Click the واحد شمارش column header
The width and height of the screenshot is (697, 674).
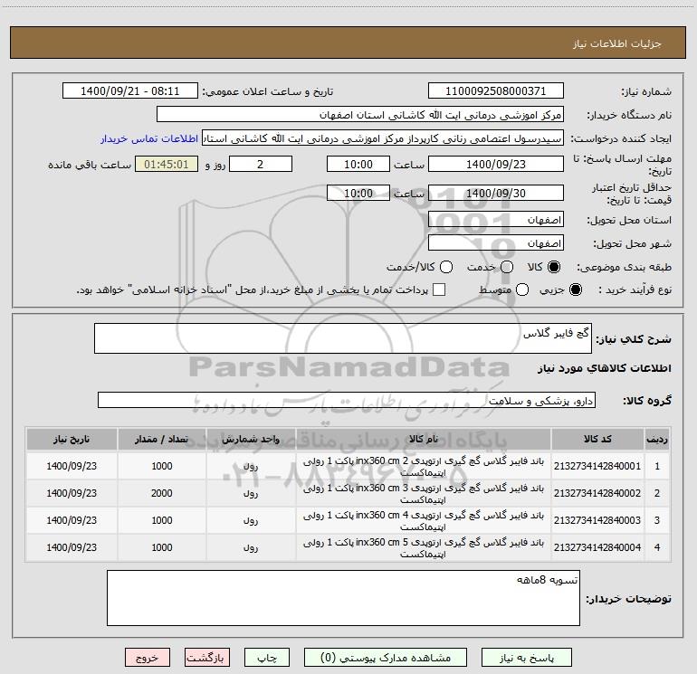pyautogui.click(x=251, y=439)
